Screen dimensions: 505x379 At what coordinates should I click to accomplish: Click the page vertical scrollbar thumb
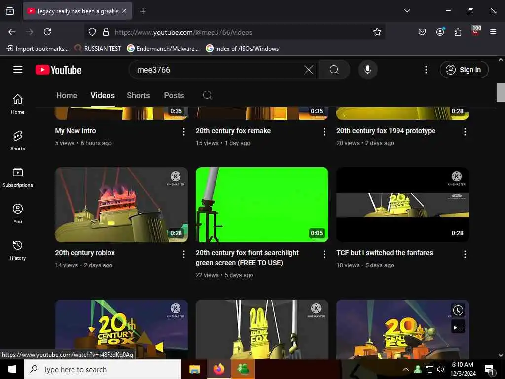[501, 92]
